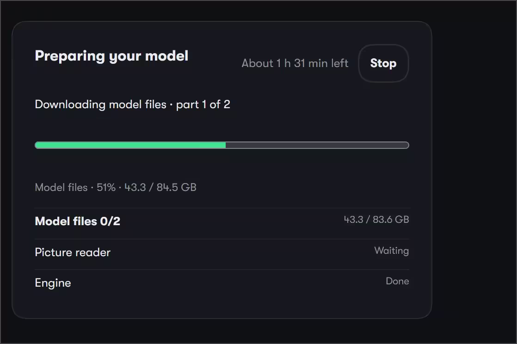Select the "Preparing your model" heading
Screen dimensions: 517x344
click(111, 56)
